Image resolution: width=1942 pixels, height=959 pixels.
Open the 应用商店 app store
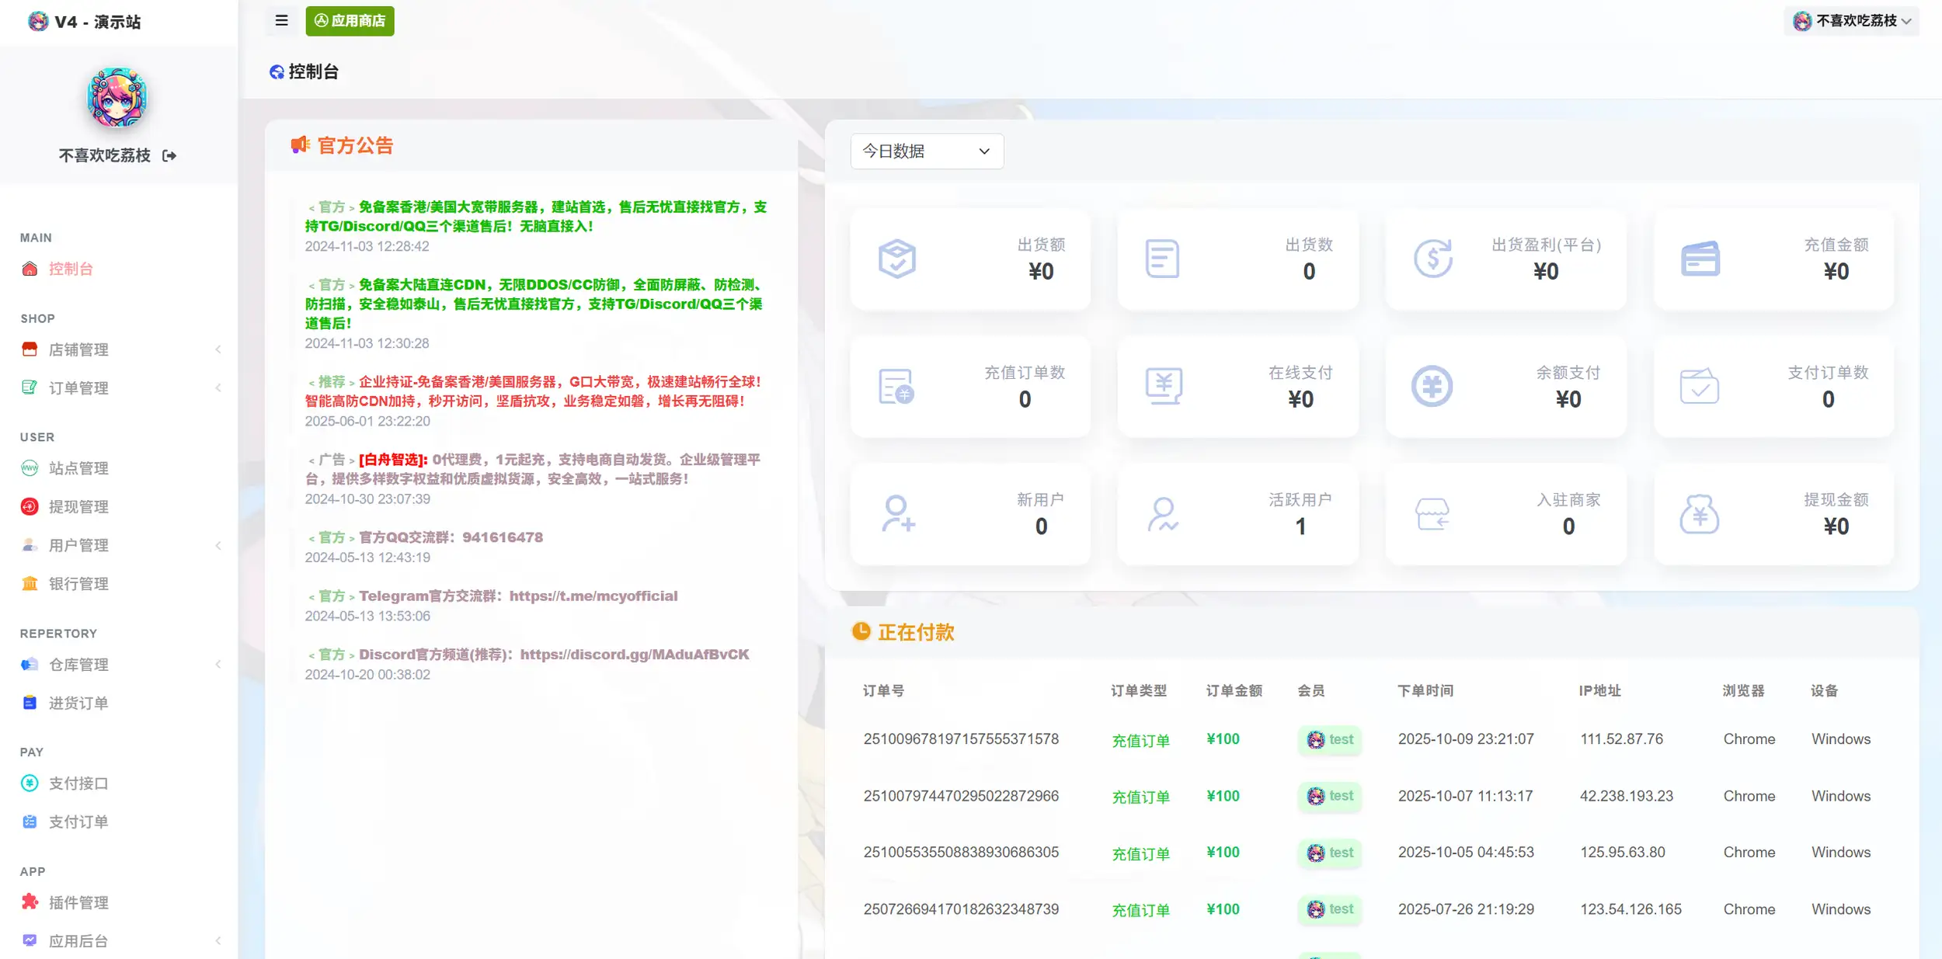(350, 20)
